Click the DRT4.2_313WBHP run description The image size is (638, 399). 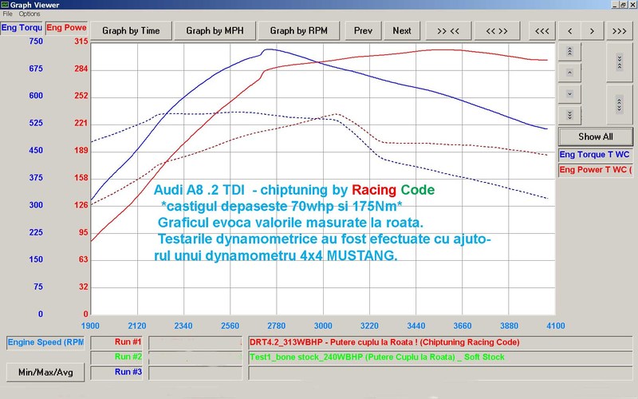point(440,342)
